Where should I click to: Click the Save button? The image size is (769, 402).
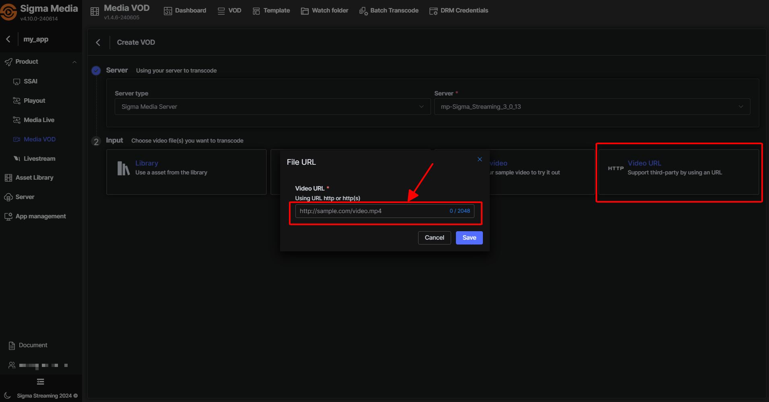tap(469, 238)
